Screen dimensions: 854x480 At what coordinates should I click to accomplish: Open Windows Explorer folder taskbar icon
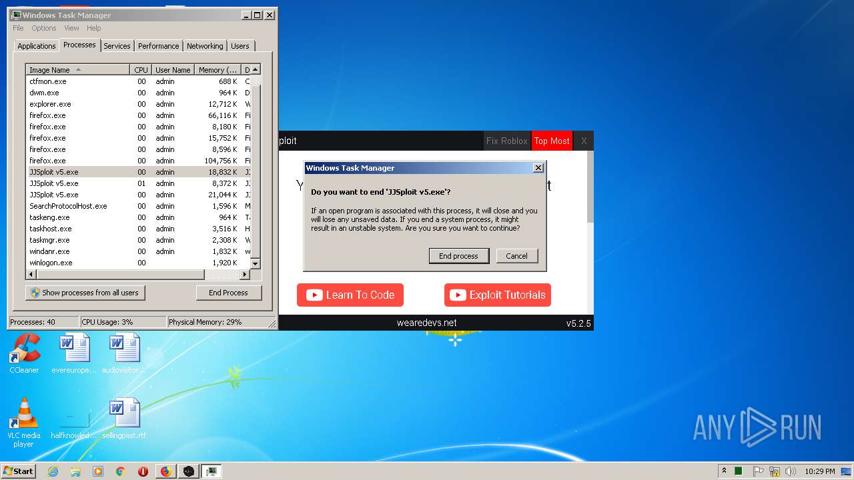point(75,471)
